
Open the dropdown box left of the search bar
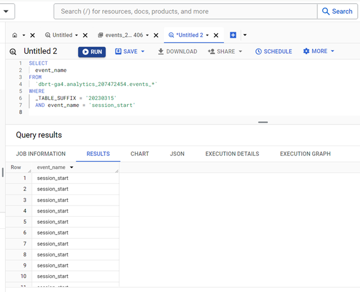coord(6,11)
